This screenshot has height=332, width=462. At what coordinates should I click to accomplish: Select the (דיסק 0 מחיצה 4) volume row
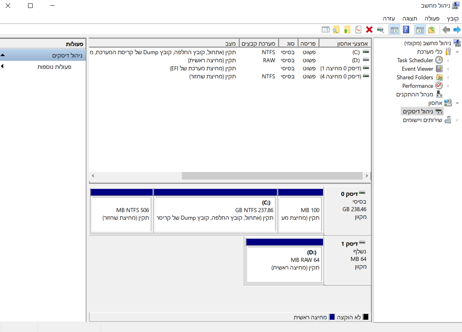[230, 77]
